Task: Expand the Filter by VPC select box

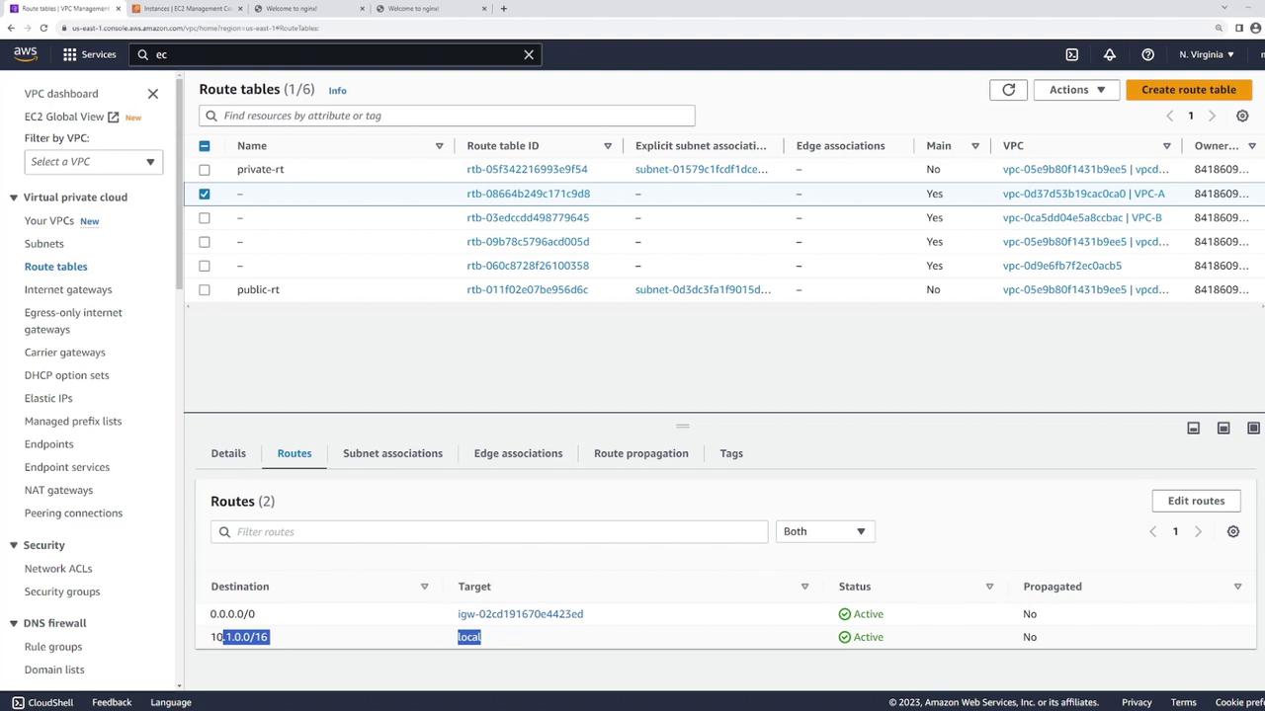Action: (93, 162)
